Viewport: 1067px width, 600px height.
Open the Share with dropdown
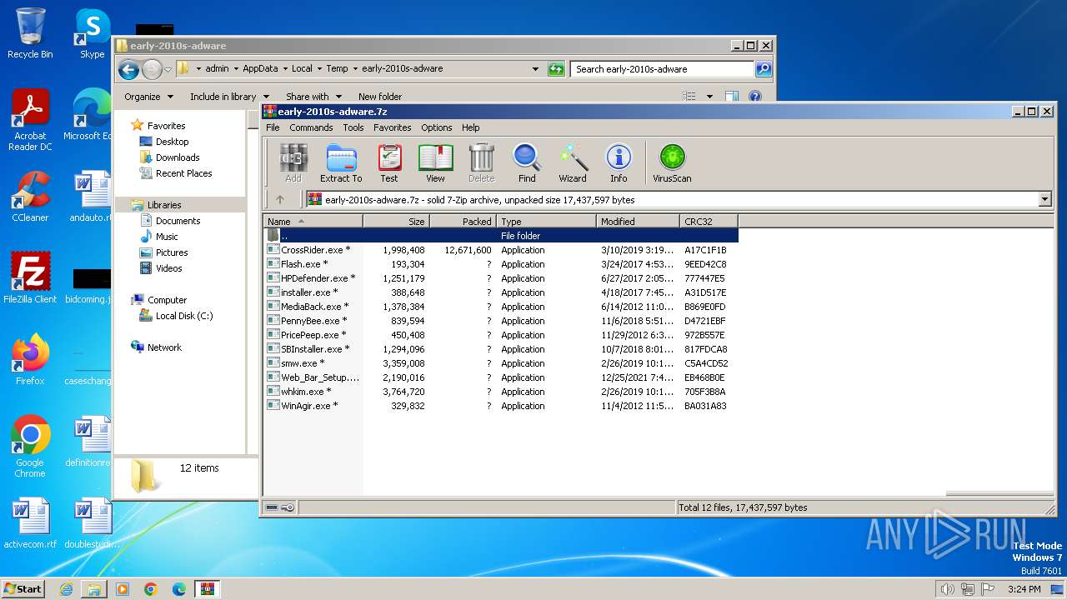click(x=313, y=97)
